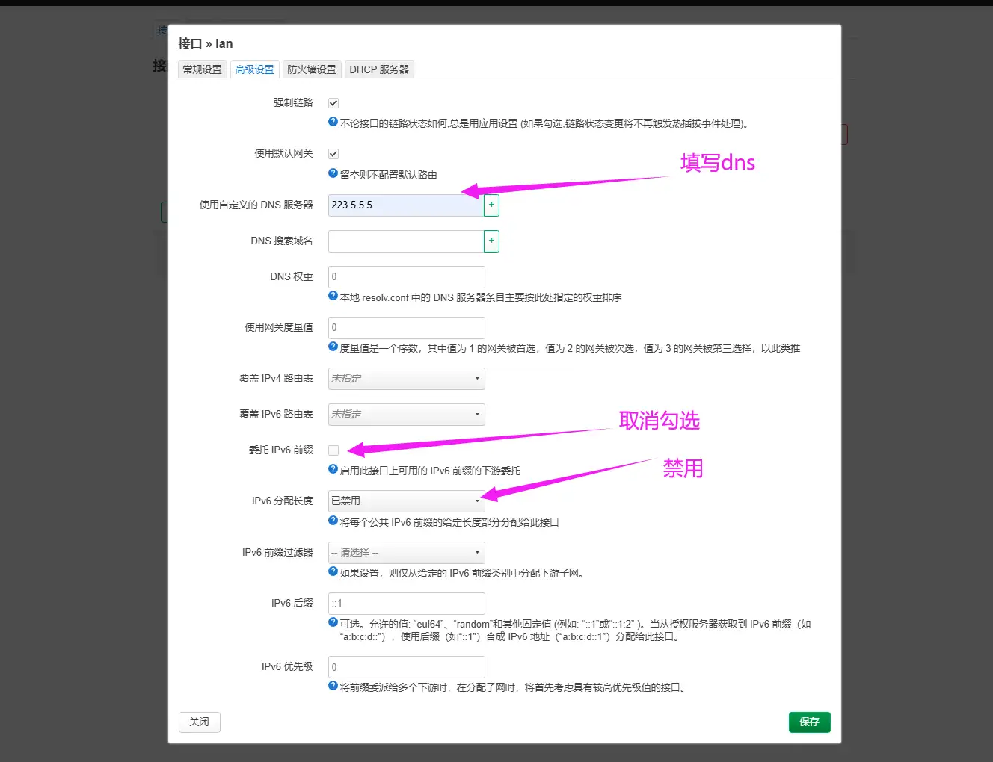Viewport: 993px width, 762px height.
Task: Click the help icon for 使用网关度量值
Action: tap(332, 345)
